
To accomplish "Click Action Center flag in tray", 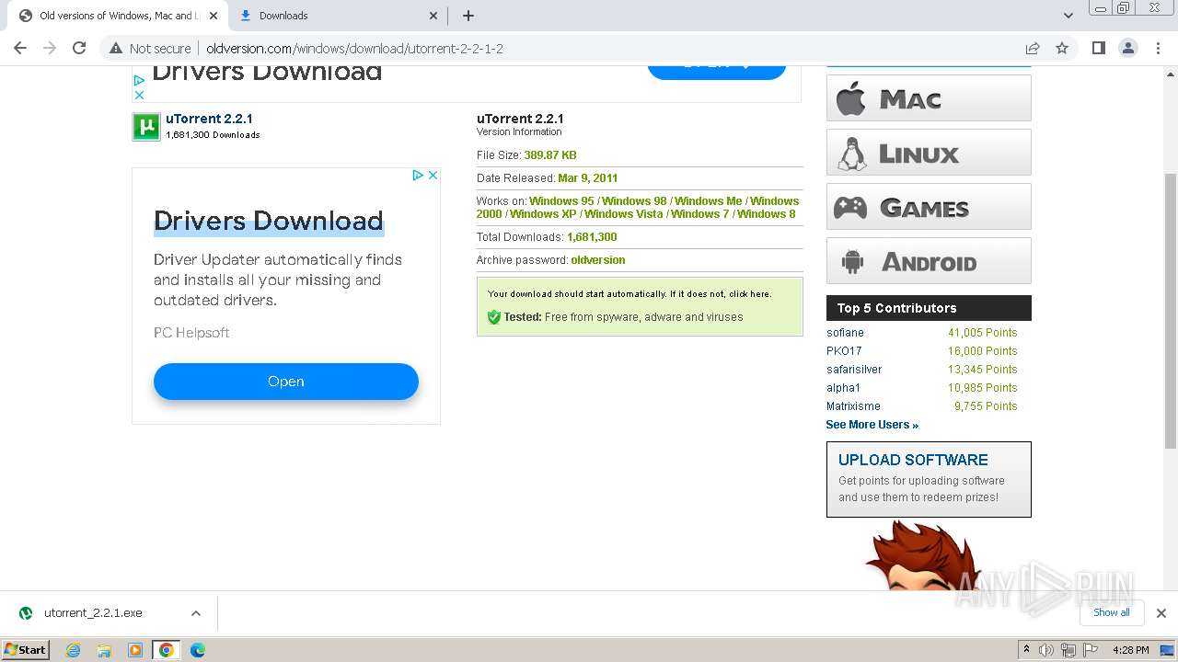I will (x=1089, y=650).
